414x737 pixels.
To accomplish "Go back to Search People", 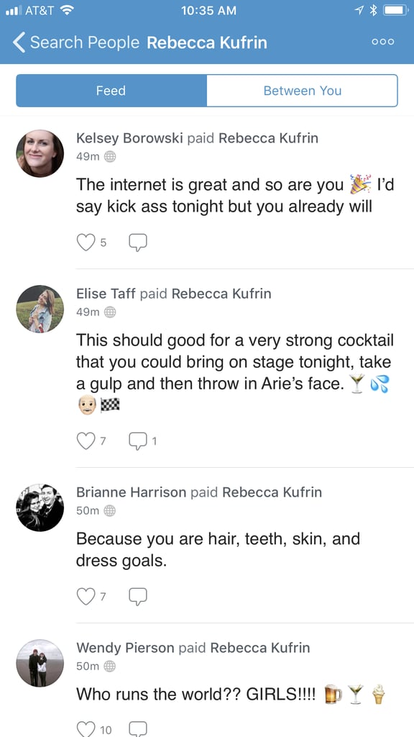I will coord(76,42).
